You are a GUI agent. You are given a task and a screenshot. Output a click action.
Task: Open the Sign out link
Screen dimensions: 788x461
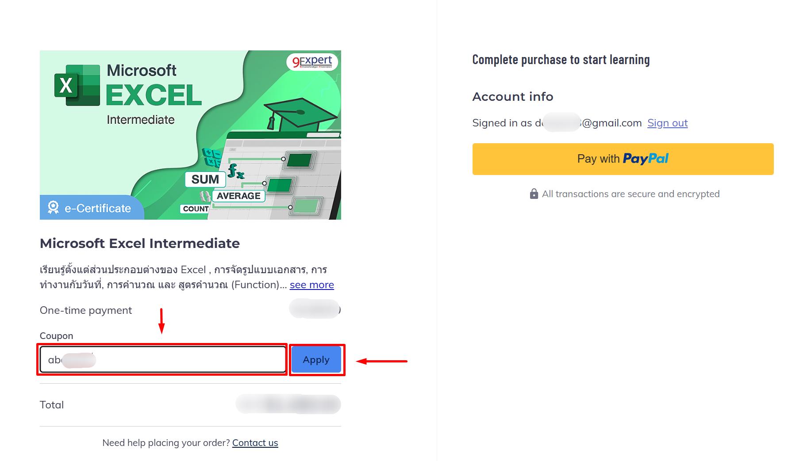667,123
